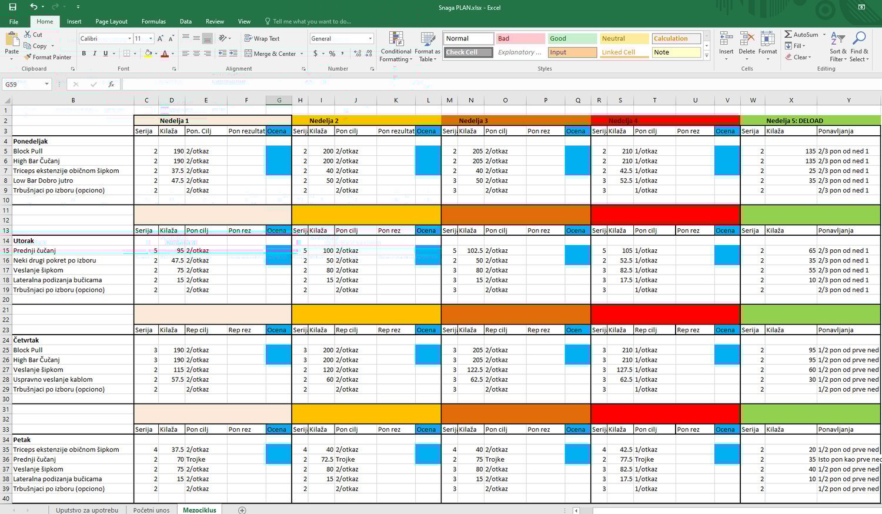
Task: Expand the Name Box dropdown arrow
Action: point(46,84)
